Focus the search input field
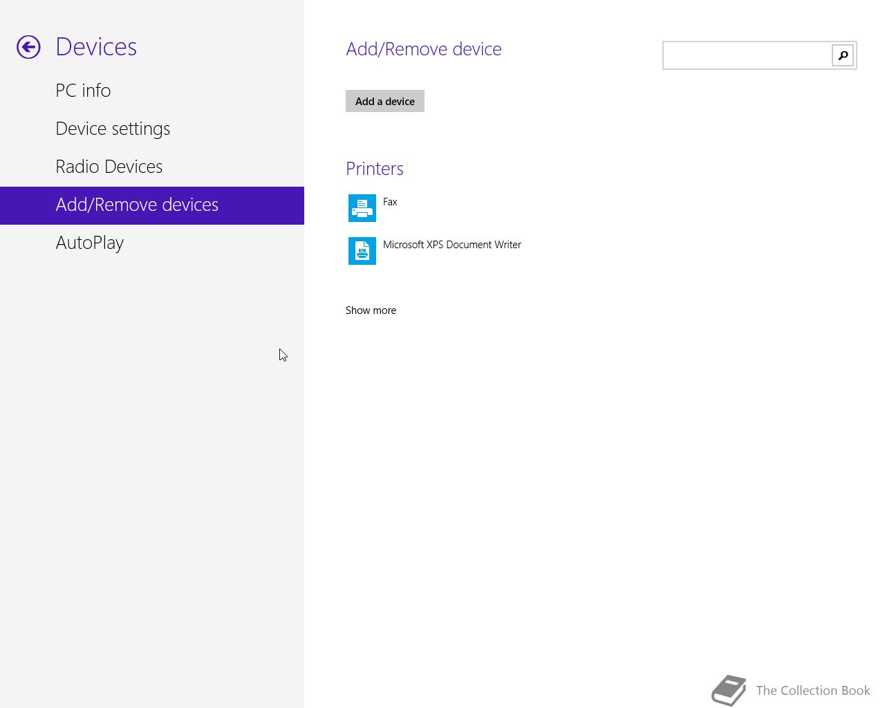The image size is (885, 708). pyautogui.click(x=747, y=55)
